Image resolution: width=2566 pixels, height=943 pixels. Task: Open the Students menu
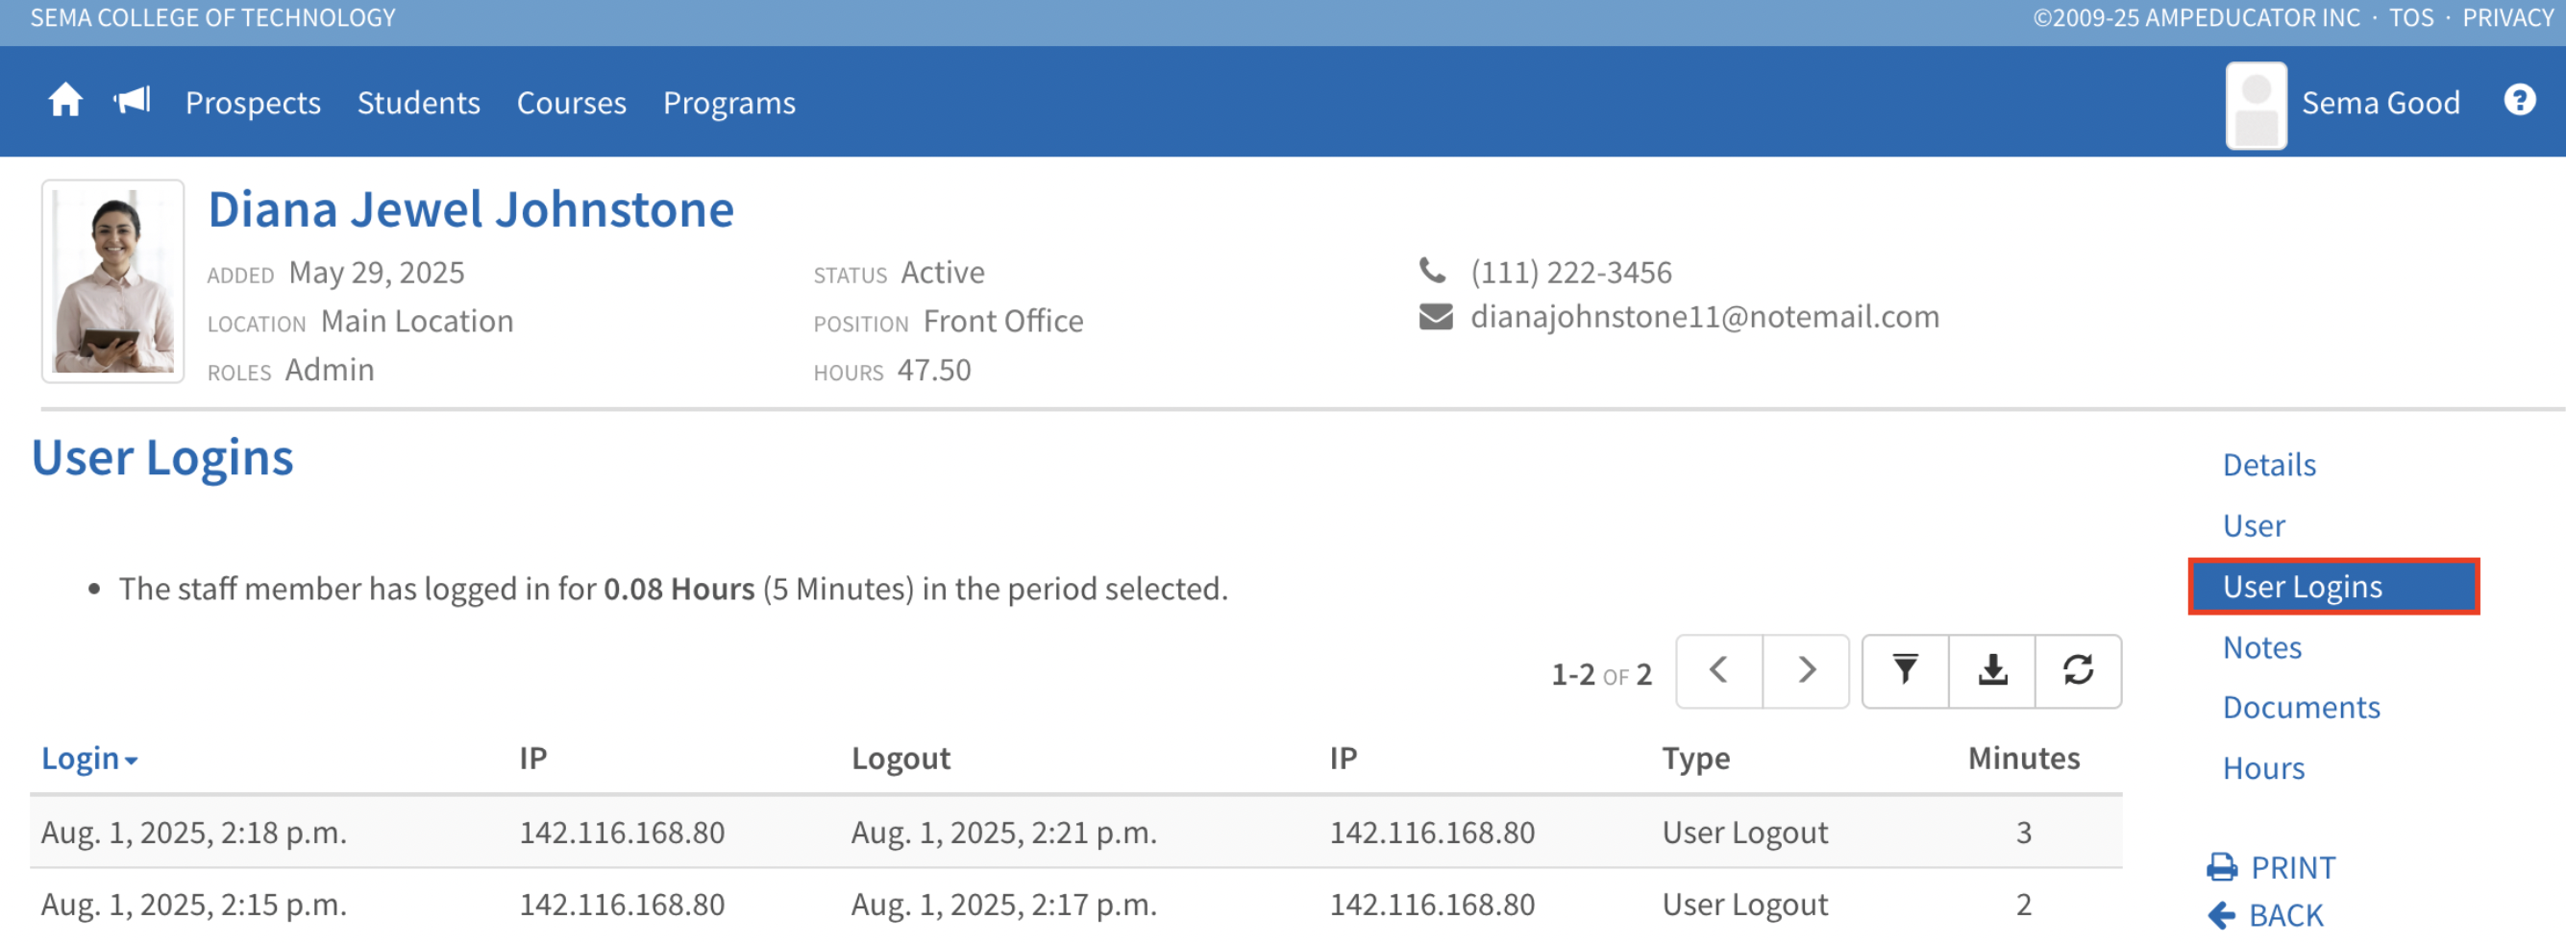tap(418, 103)
